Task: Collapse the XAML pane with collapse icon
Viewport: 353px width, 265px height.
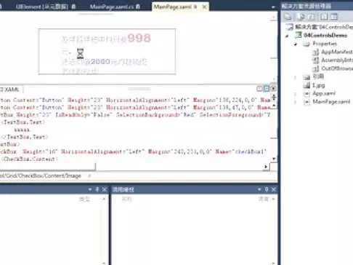Action: [x=274, y=89]
